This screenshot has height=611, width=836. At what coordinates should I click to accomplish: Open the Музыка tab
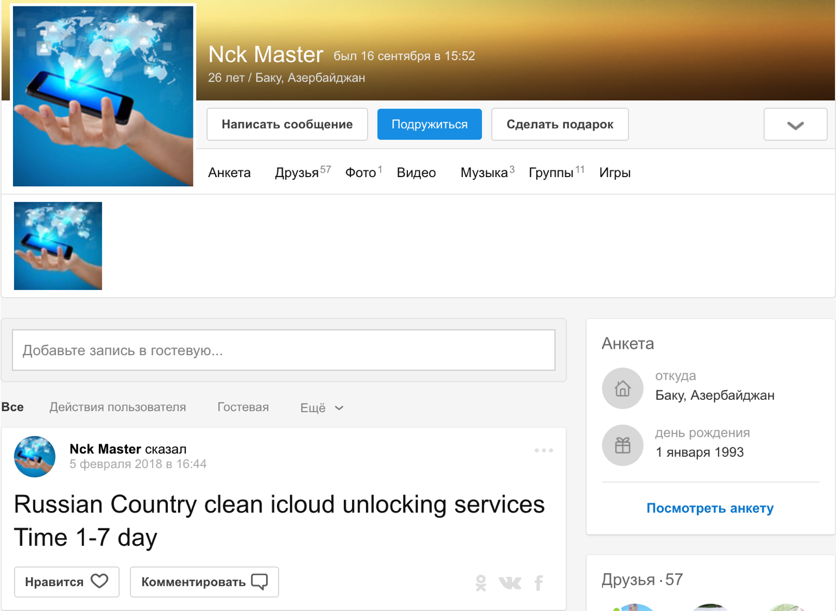[x=487, y=173]
